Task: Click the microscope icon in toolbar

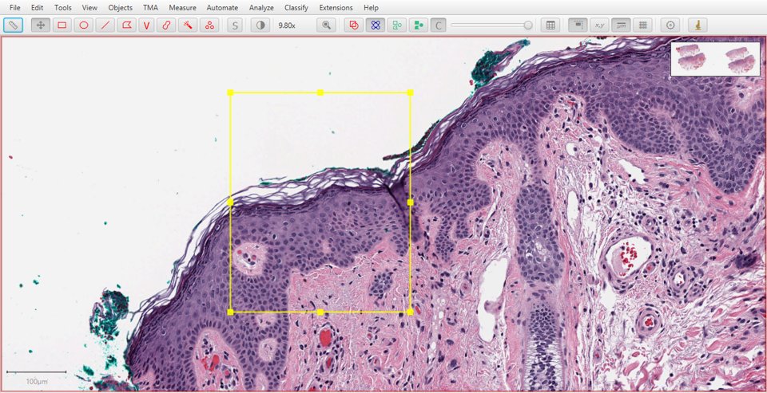Action: click(698, 25)
